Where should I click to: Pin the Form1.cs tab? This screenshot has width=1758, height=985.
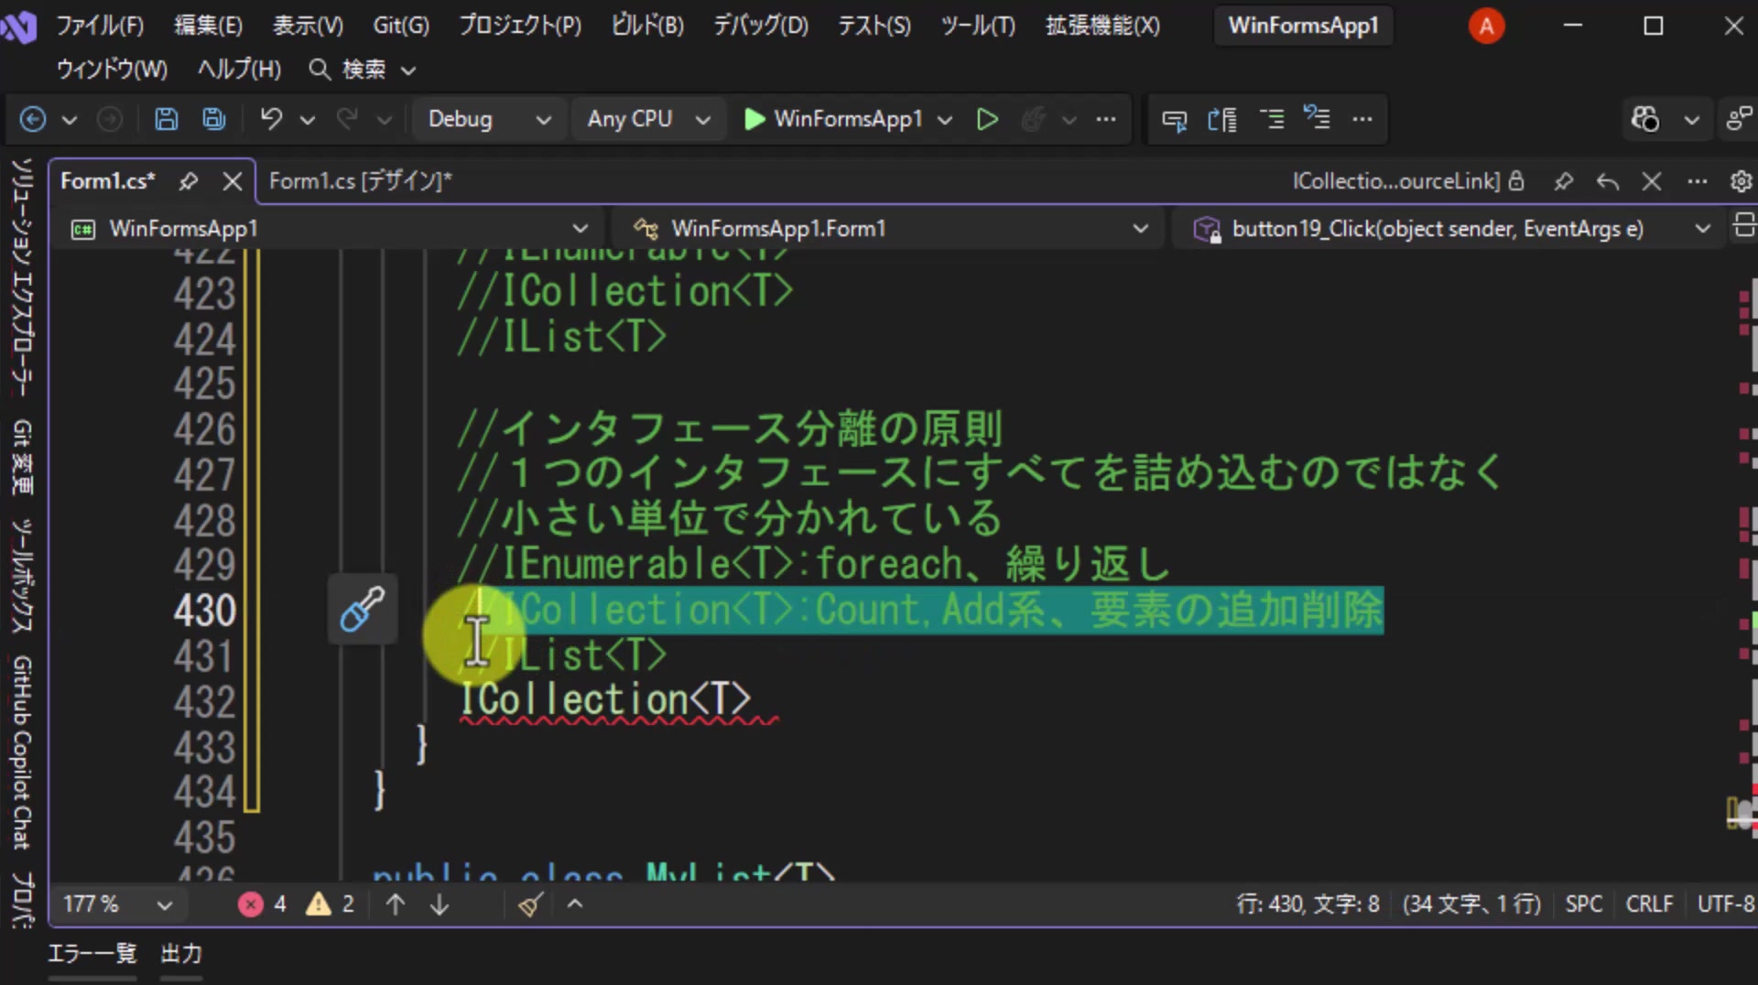pyautogui.click(x=189, y=181)
